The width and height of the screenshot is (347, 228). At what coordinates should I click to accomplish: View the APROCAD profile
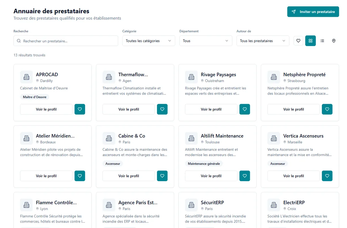coord(46,109)
